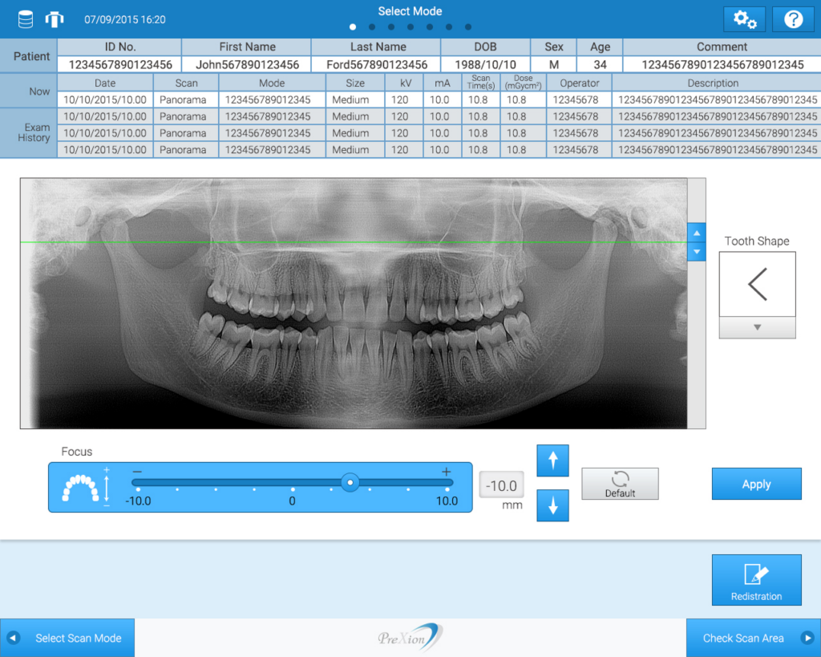
Task: Click the dental arch focus icon
Action: (x=80, y=487)
